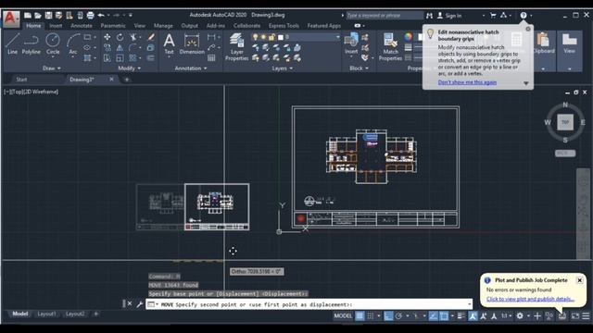Open the annotation scale 1:1 dropdown

pos(506,316)
